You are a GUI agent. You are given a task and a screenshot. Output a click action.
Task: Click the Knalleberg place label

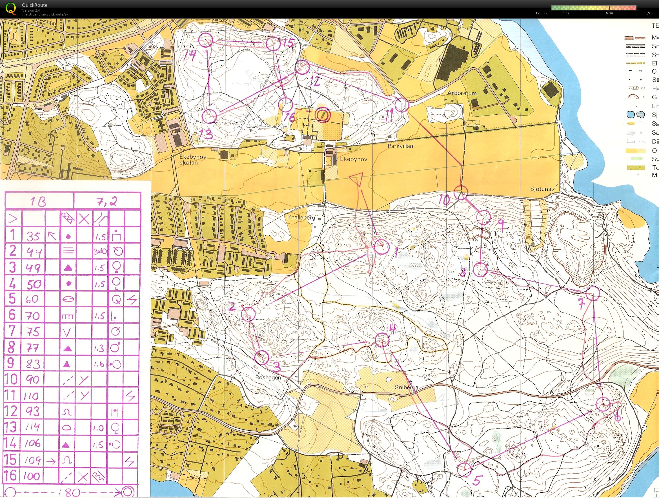click(x=301, y=218)
